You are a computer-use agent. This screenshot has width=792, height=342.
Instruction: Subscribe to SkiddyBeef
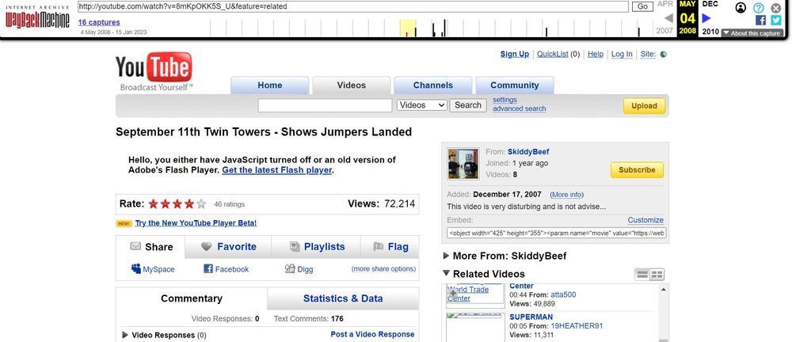pyautogui.click(x=637, y=170)
